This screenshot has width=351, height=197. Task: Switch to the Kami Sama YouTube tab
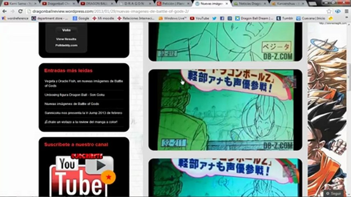[x=20, y=4]
